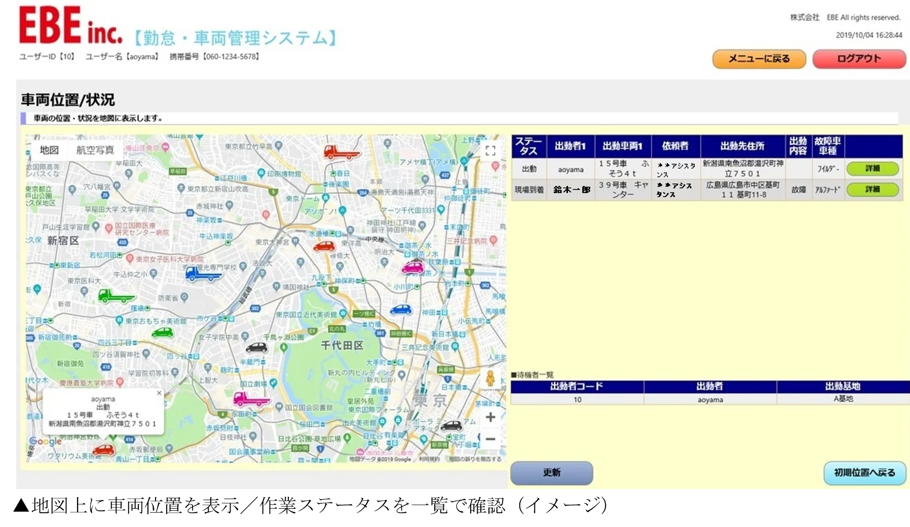
Task: Click the ログアウト button
Action: point(859,59)
